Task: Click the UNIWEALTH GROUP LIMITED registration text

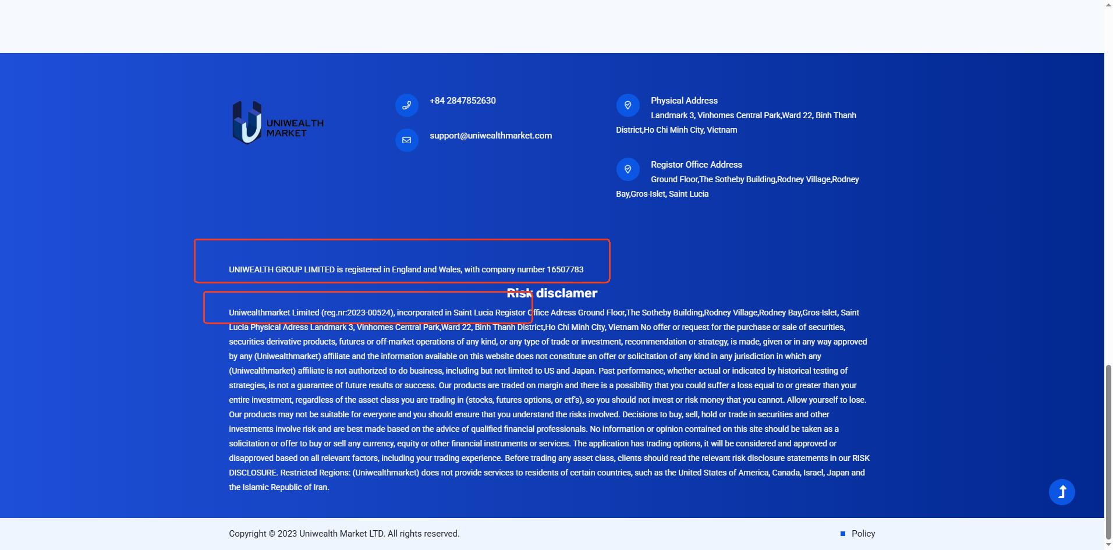Action: pyautogui.click(x=406, y=269)
